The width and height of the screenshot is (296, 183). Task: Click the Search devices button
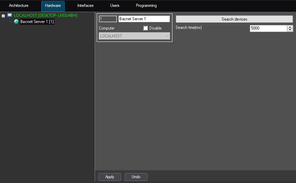pyautogui.click(x=234, y=19)
